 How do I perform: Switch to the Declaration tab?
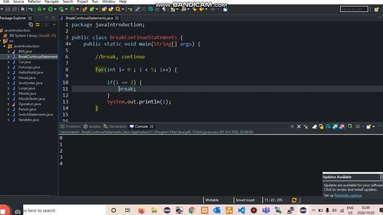pyautogui.click(x=115, y=127)
